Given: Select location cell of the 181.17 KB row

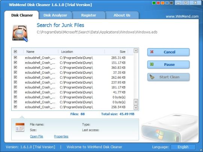Looking at the screenshot, I should click(76, 87).
